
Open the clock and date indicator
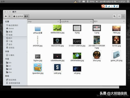(x=112, y=2)
